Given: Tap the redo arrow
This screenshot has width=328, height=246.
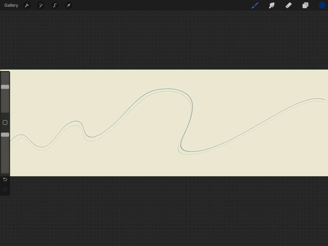Looking at the screenshot, I should coord(5,189).
